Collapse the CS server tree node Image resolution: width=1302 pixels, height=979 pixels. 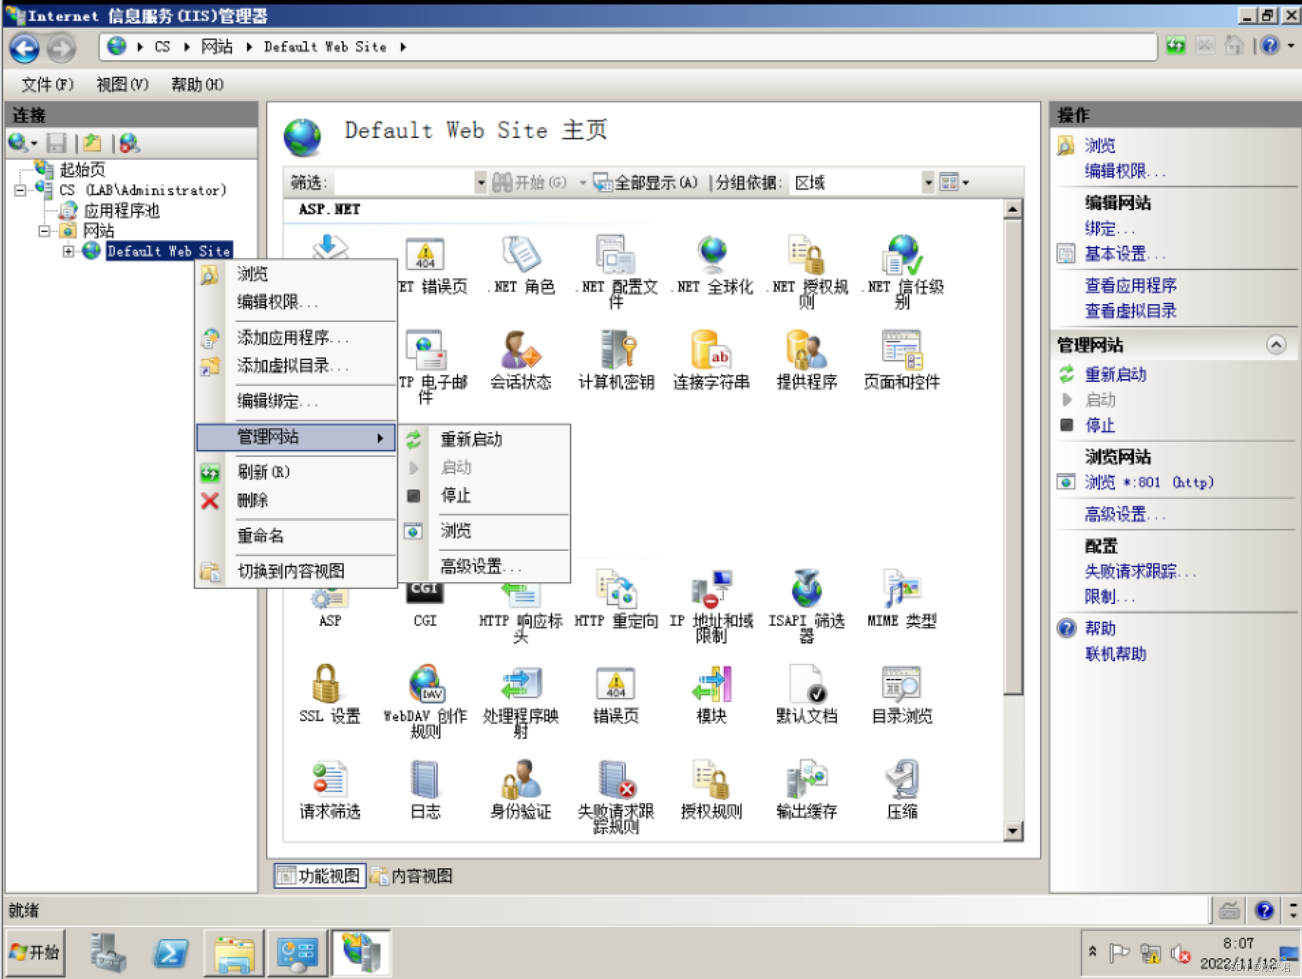pyautogui.click(x=20, y=190)
